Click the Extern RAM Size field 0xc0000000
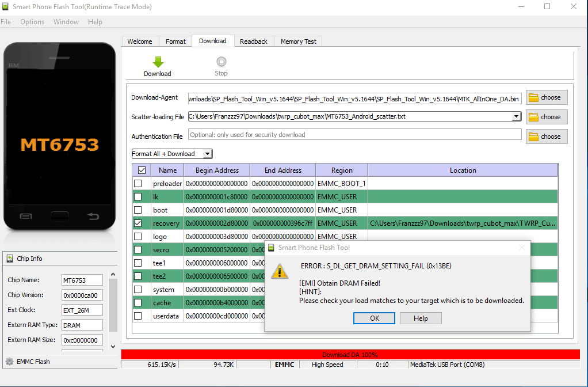Viewport: 588px width, 387px height. pyautogui.click(x=82, y=340)
